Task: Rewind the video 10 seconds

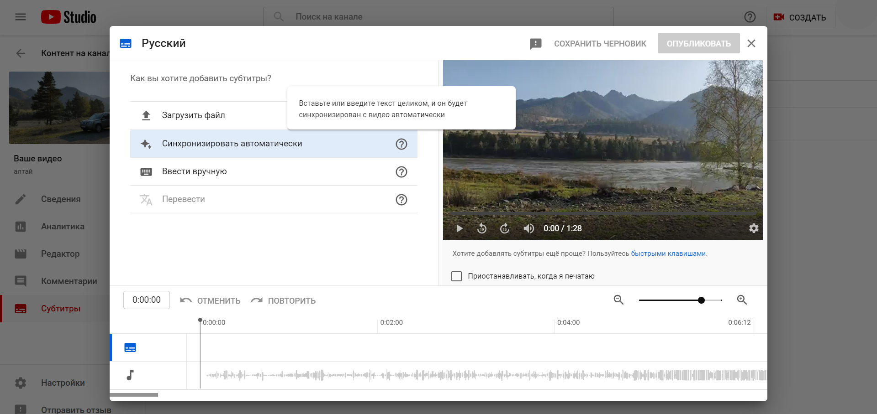Action: coord(482,228)
